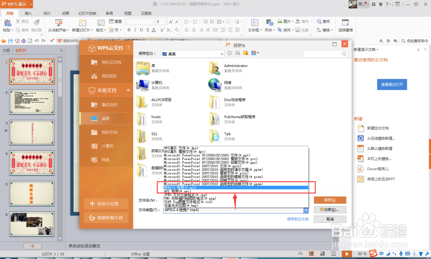Start slideshow from current slide (从当前开始) icon

58,22
